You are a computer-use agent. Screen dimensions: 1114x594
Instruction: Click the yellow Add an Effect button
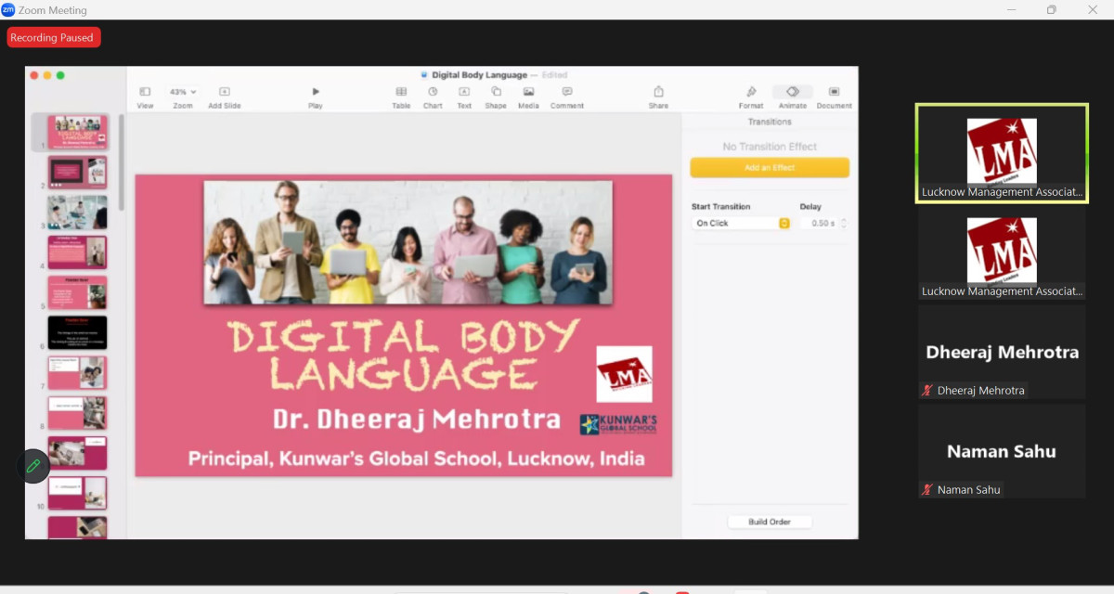[x=770, y=168]
